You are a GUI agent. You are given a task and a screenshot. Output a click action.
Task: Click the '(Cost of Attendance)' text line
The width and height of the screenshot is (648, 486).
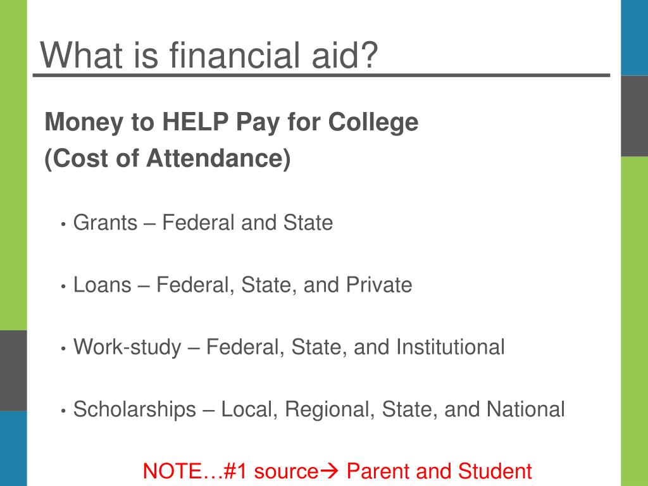click(x=167, y=158)
